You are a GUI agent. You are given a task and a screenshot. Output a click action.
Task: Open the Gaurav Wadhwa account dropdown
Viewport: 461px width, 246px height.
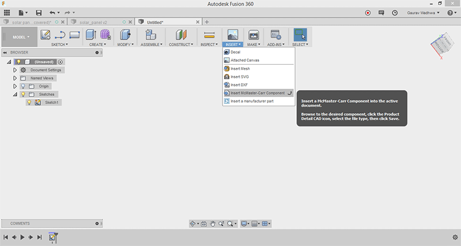tap(423, 13)
